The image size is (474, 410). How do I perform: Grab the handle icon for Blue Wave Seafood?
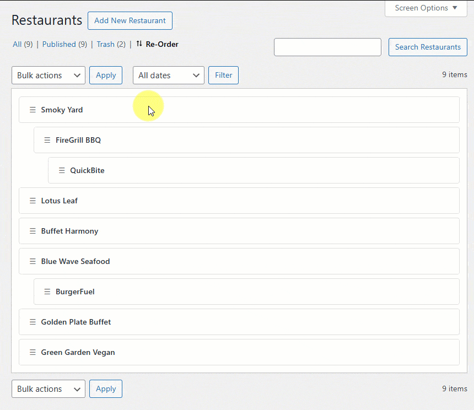(33, 261)
